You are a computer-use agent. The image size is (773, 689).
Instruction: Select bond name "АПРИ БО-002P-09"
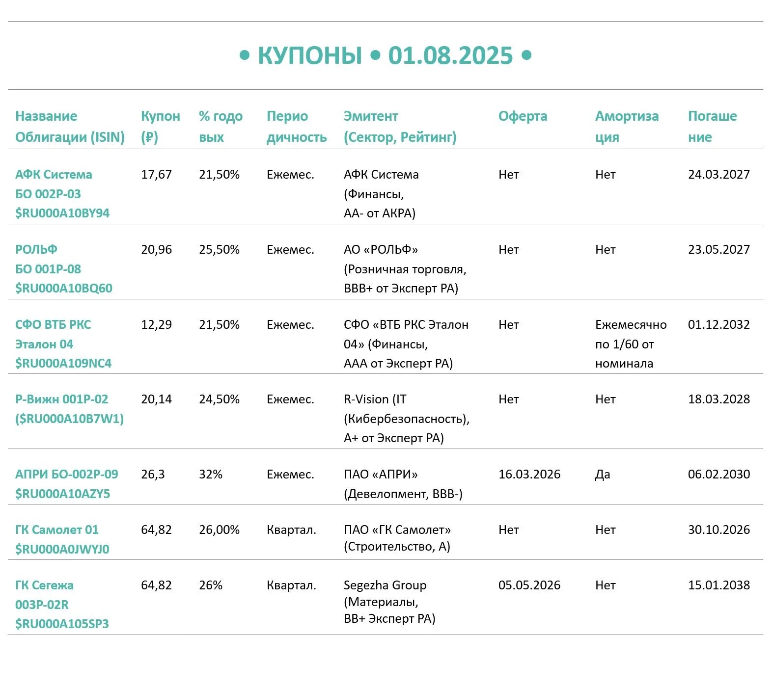pyautogui.click(x=67, y=475)
